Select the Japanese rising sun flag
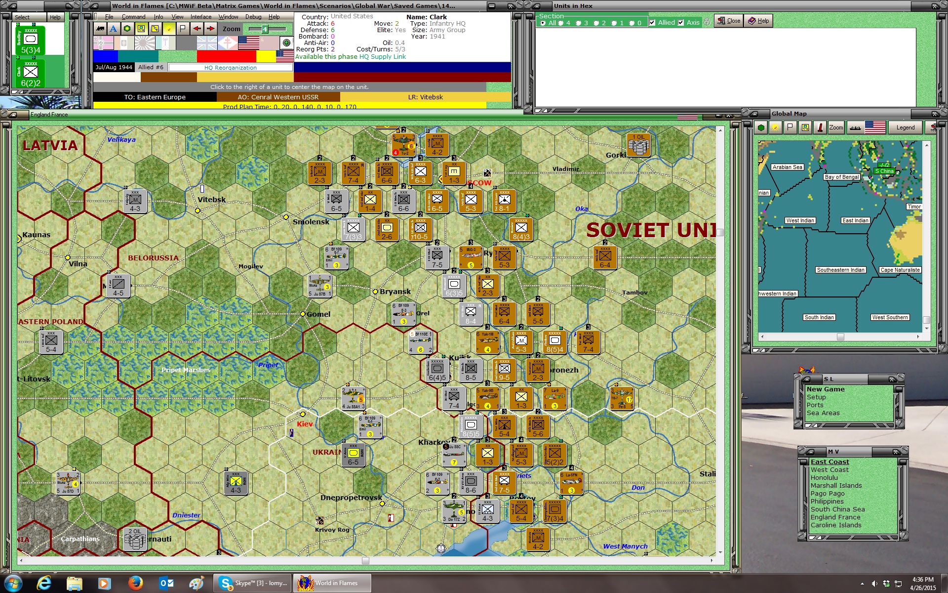This screenshot has height=593, width=948. (145, 43)
